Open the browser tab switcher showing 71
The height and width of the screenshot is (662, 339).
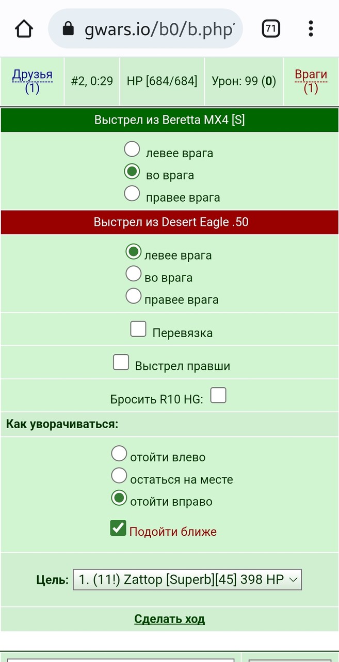click(x=271, y=28)
